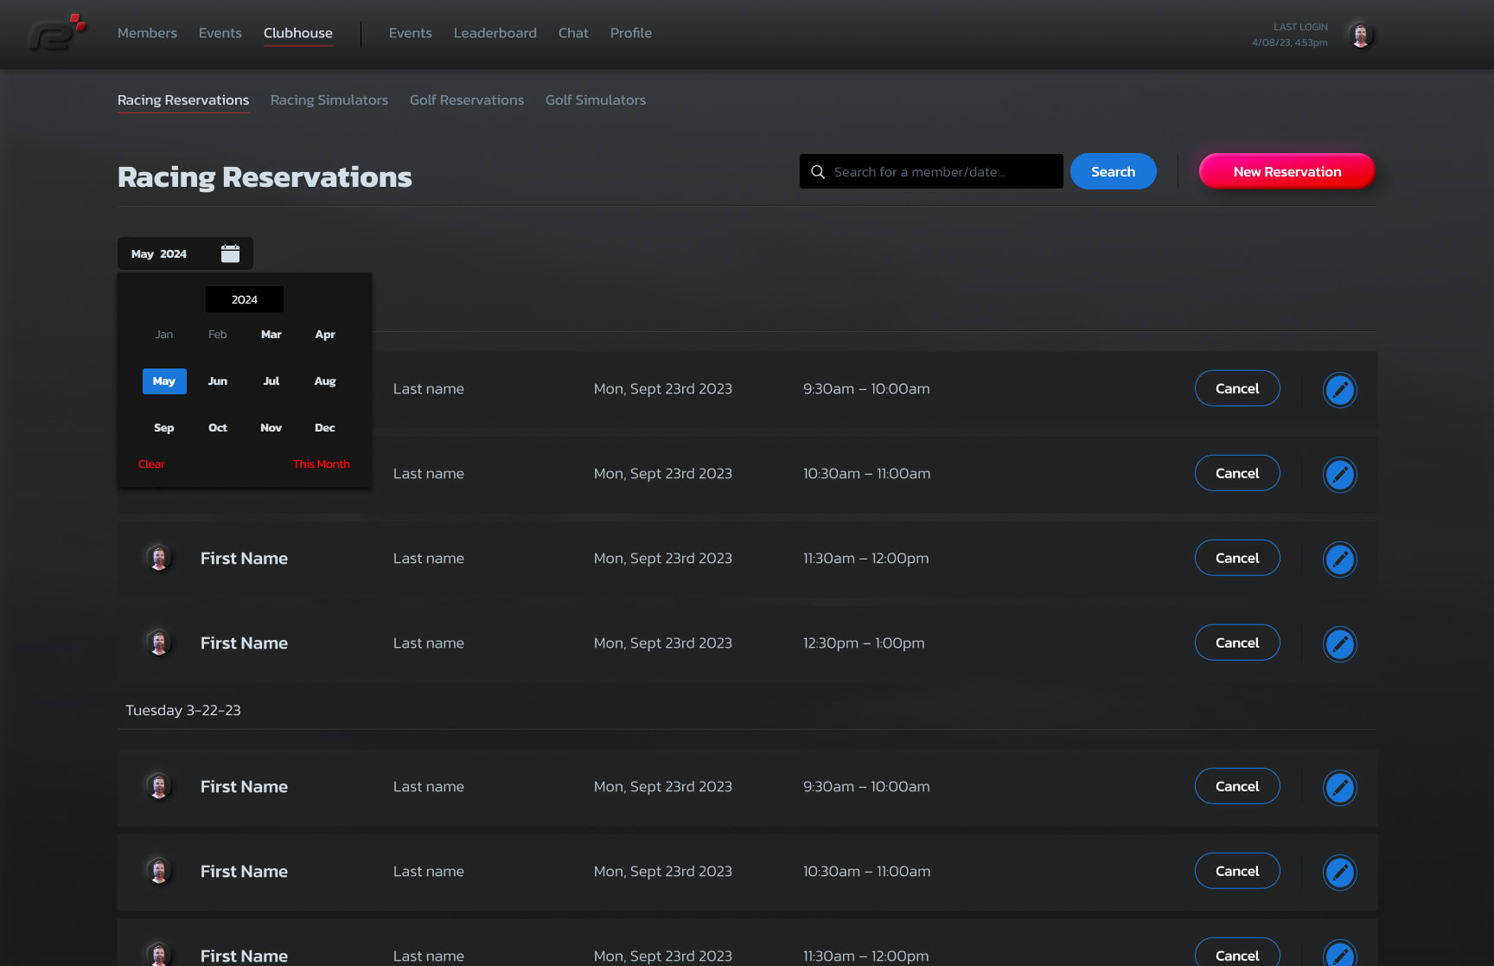Select Oct in month picker
Screen dimensions: 1494x966
[x=218, y=428]
